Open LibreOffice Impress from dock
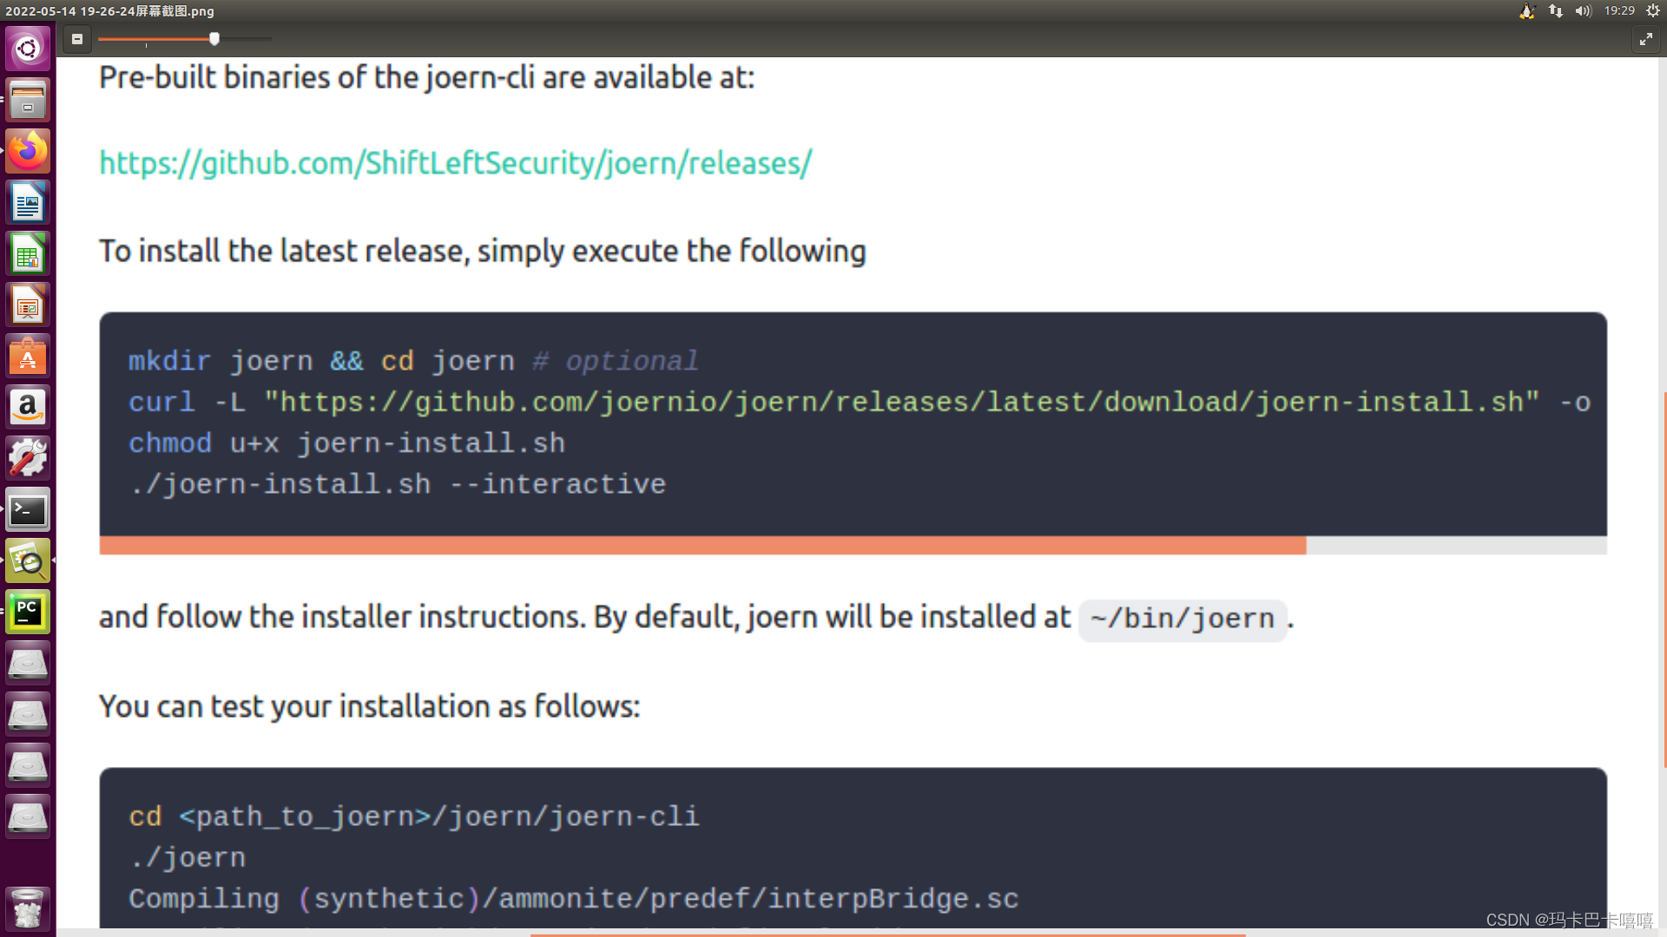Image resolution: width=1667 pixels, height=937 pixels. click(x=28, y=305)
